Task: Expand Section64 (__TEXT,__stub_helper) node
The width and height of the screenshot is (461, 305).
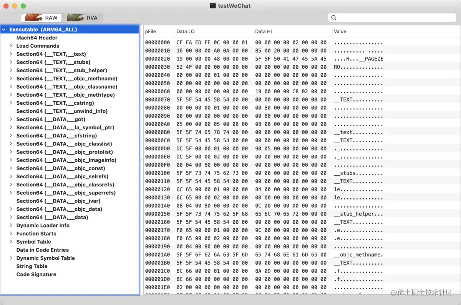Action: coord(11,70)
